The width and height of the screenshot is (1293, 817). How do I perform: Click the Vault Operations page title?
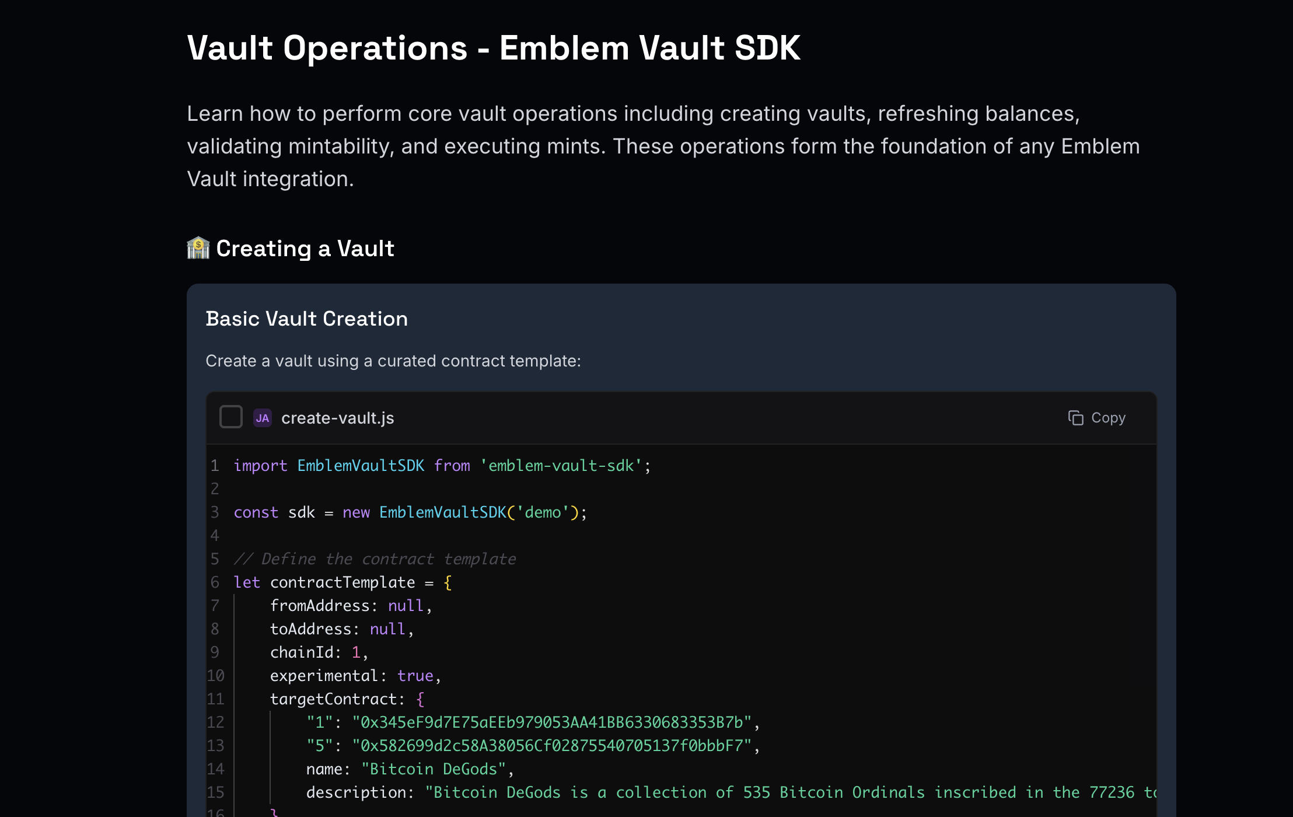pyautogui.click(x=494, y=48)
